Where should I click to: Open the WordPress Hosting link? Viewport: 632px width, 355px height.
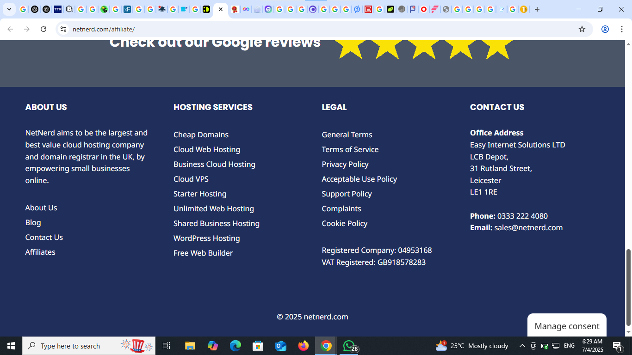[x=207, y=238]
